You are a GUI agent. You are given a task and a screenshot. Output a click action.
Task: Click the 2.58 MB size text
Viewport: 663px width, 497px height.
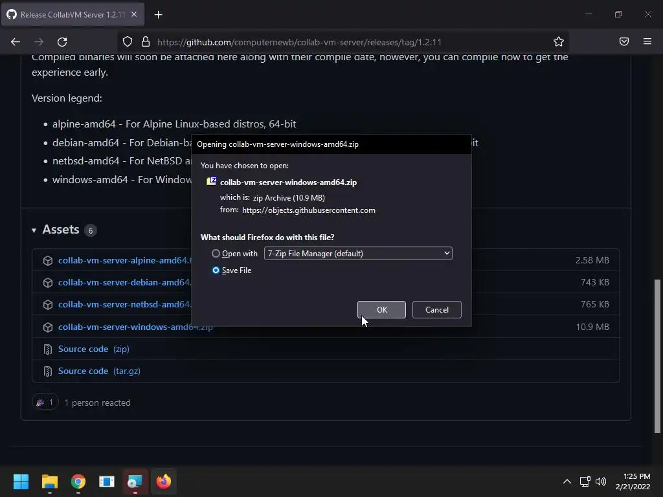pyautogui.click(x=592, y=260)
